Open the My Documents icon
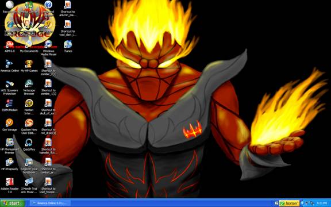331x207 pixels. point(29,44)
